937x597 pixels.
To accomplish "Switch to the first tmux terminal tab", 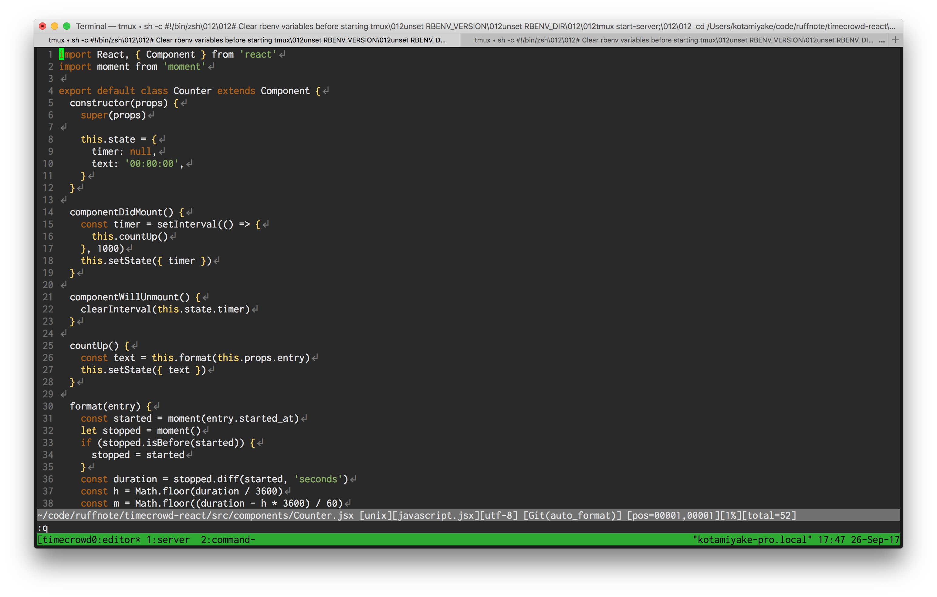I will coord(247,40).
